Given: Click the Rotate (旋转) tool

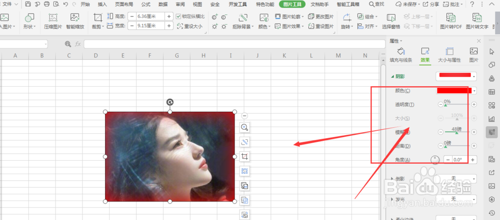Looking at the screenshot, I should 347,21.
